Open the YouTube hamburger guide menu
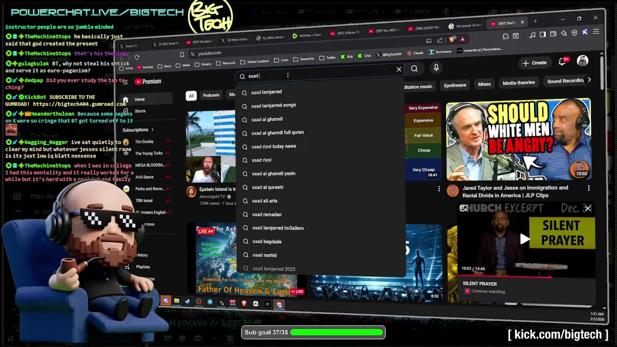 [x=125, y=82]
